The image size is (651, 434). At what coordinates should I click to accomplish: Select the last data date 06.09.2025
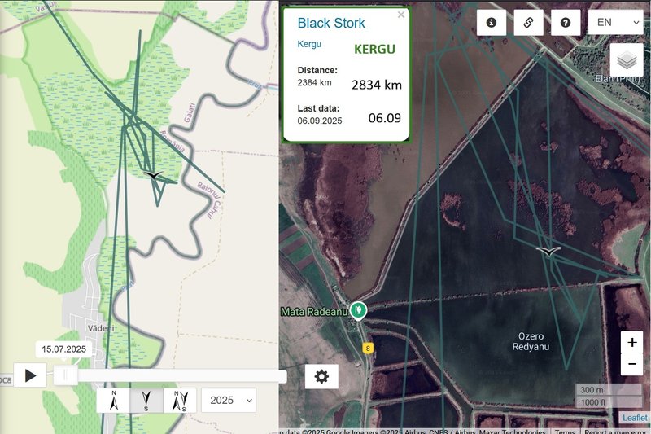click(x=320, y=121)
